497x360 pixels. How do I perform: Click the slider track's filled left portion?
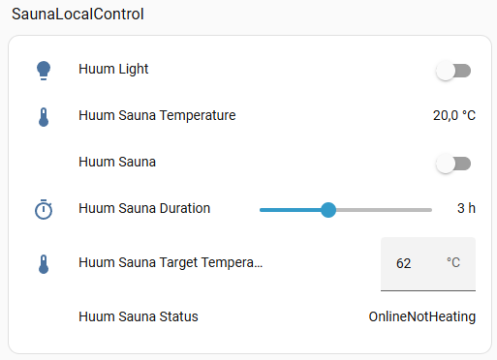pyautogui.click(x=291, y=210)
